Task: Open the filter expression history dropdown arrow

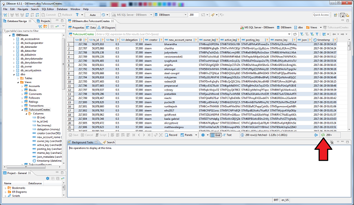Action: coord(289,34)
